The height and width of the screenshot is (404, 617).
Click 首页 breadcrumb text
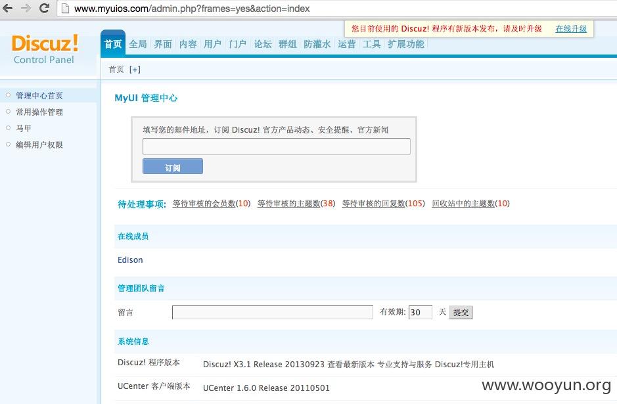tap(116, 70)
